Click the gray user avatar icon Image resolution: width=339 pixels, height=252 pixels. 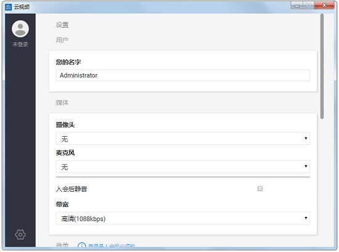[20, 29]
